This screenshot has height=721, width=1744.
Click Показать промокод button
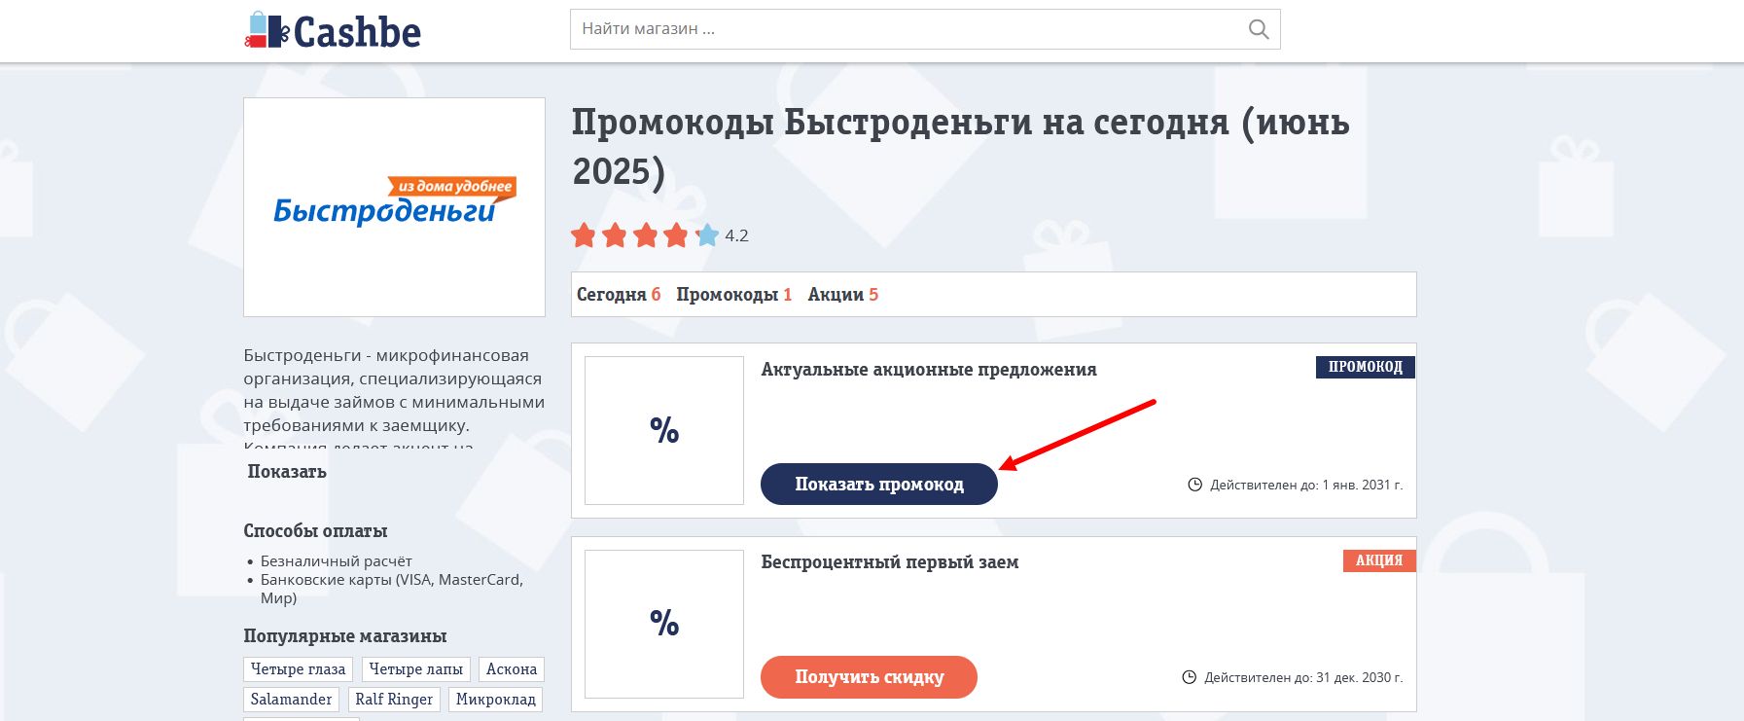tap(879, 485)
